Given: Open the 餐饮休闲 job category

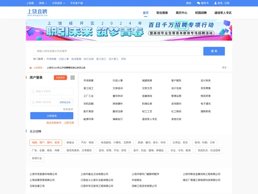Looking at the screenshot, I should (118, 96).
